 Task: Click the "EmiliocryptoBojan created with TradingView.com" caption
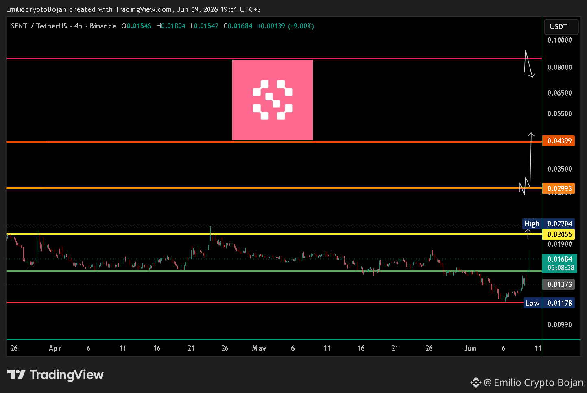tap(89, 9)
